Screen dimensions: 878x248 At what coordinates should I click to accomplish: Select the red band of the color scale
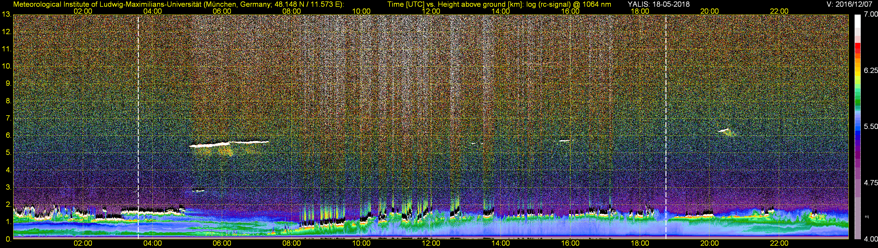click(x=858, y=49)
